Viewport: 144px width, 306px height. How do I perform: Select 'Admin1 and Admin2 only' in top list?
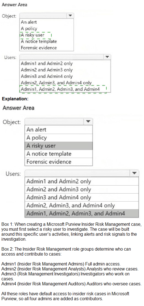(x=46, y=63)
